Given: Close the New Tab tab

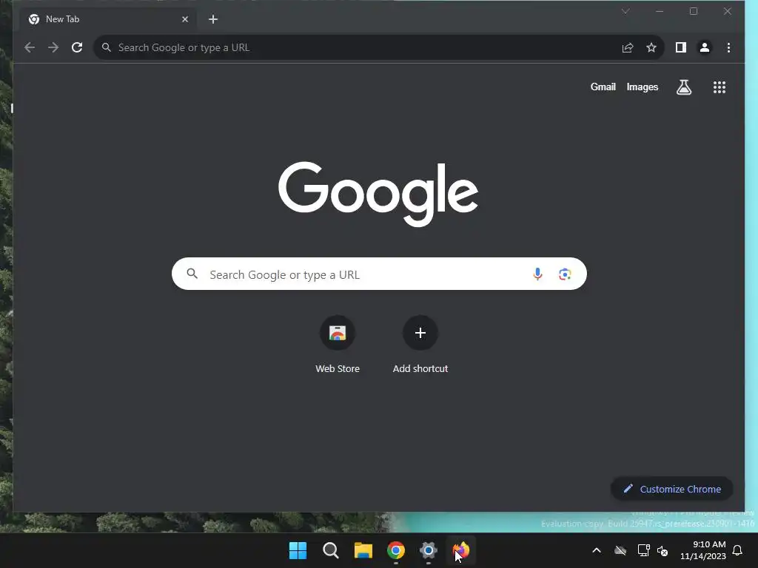Looking at the screenshot, I should 184,19.
